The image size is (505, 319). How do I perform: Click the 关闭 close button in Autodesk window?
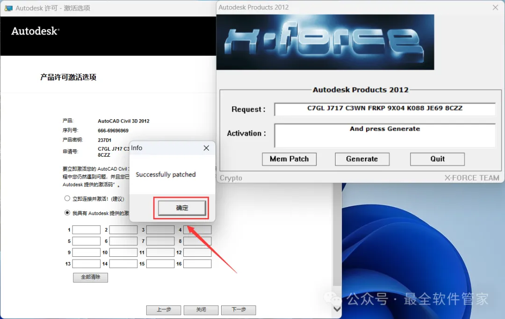click(201, 310)
